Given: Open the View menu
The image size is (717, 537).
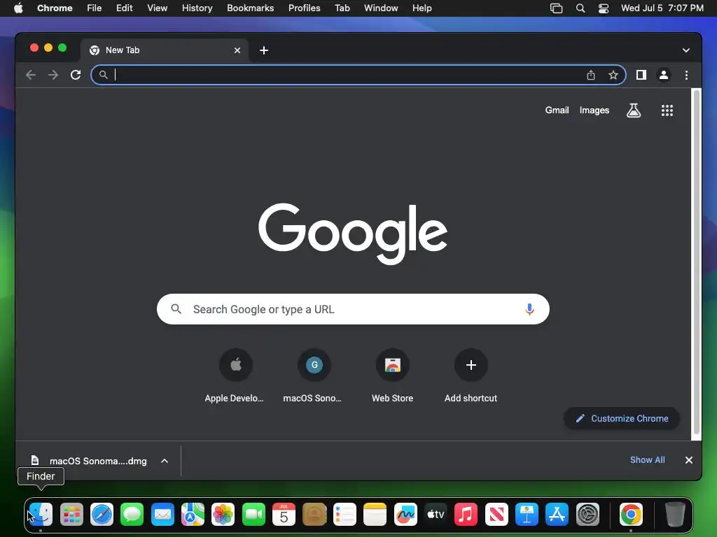Looking at the screenshot, I should tap(157, 8).
